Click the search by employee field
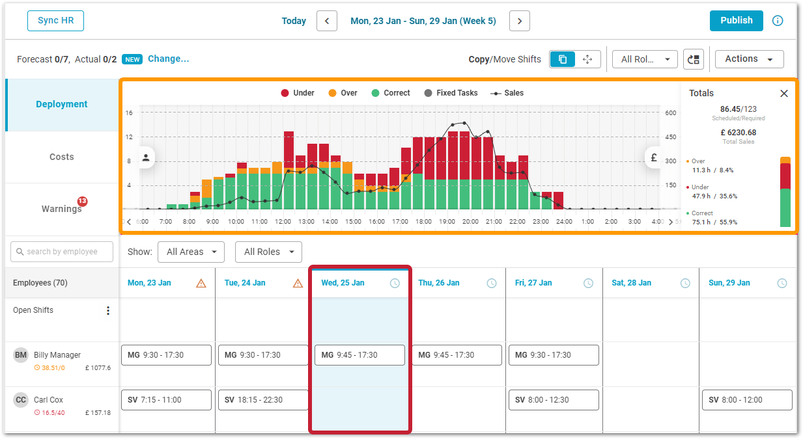 pyautogui.click(x=62, y=252)
